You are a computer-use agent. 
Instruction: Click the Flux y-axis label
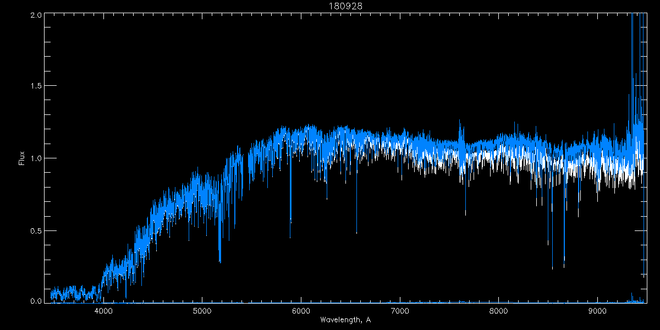22,158
